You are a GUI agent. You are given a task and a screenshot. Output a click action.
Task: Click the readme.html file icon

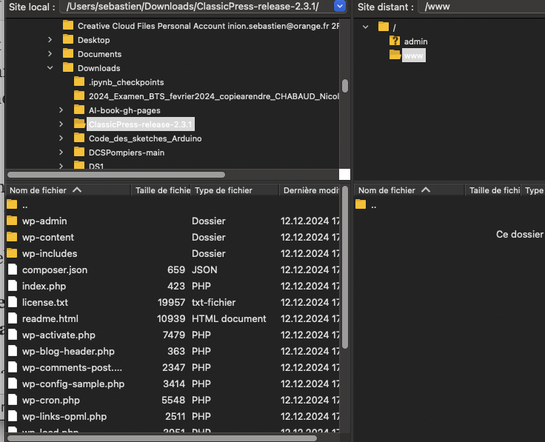(x=12, y=318)
